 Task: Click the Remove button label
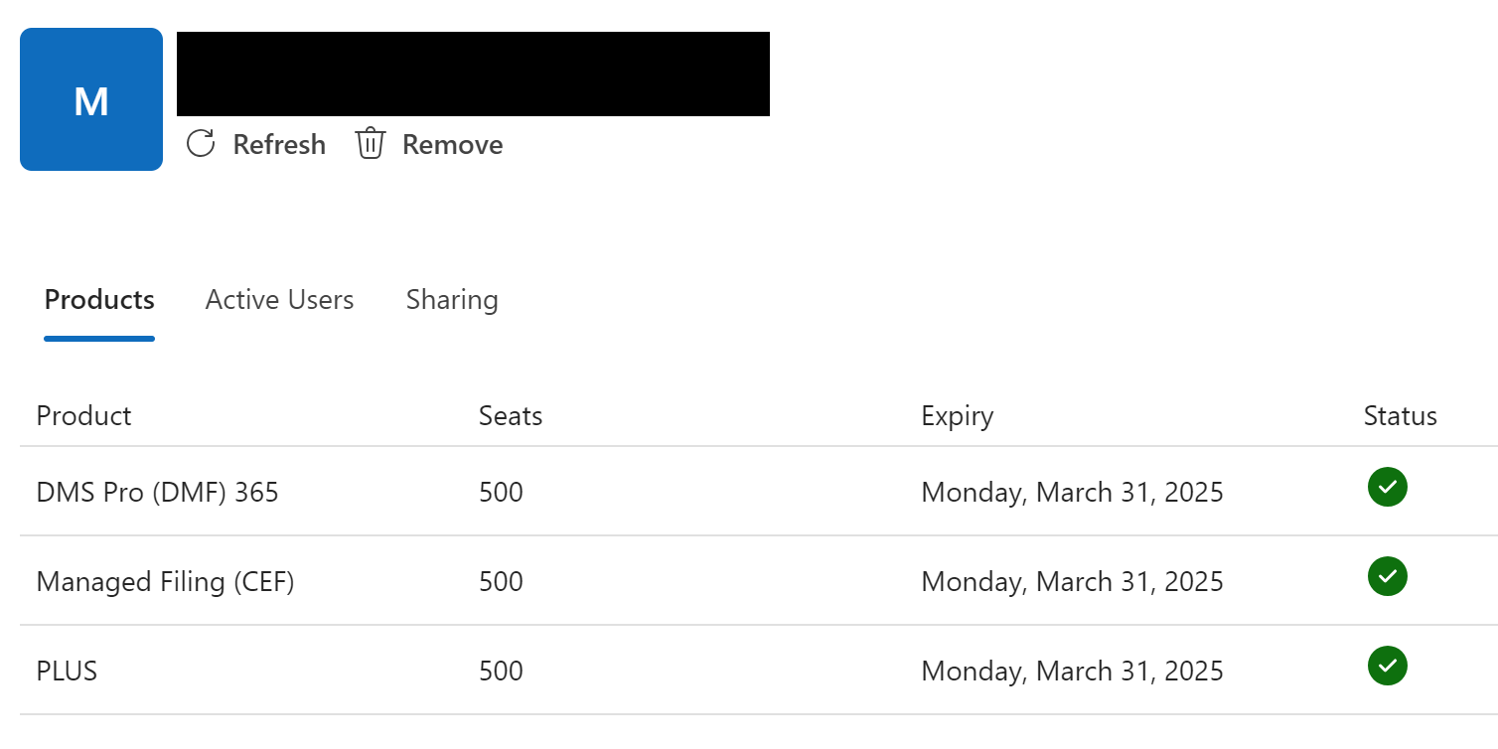[452, 145]
